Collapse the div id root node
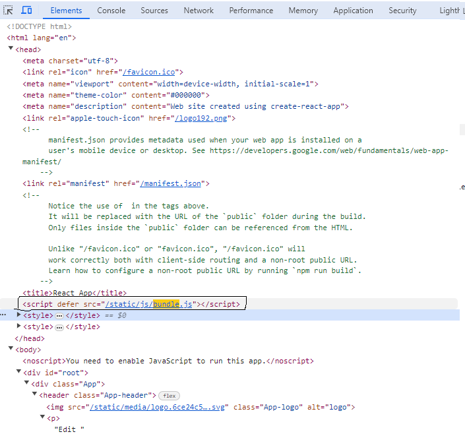 tap(18, 371)
